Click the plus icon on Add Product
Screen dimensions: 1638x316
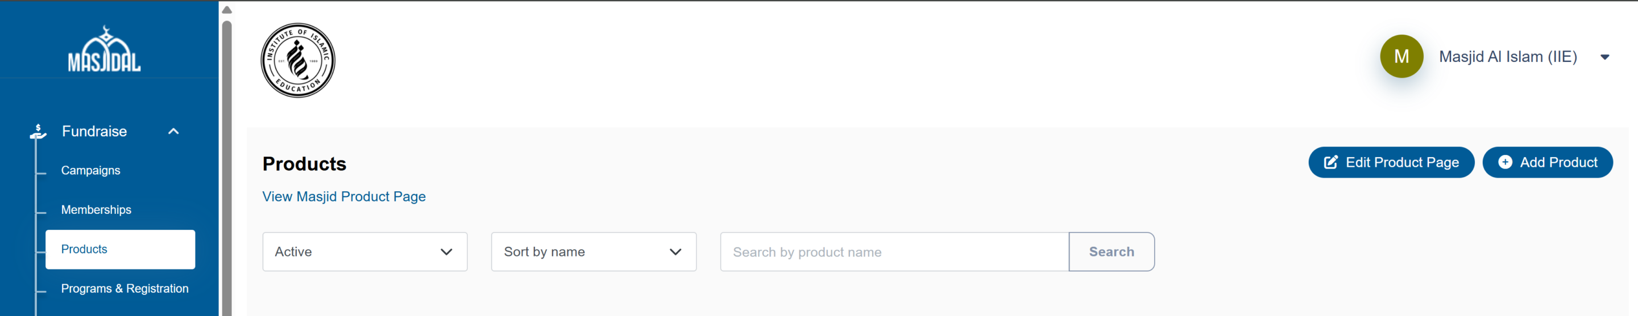click(1504, 162)
